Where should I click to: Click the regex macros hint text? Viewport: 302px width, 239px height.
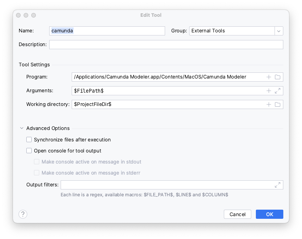(x=145, y=195)
